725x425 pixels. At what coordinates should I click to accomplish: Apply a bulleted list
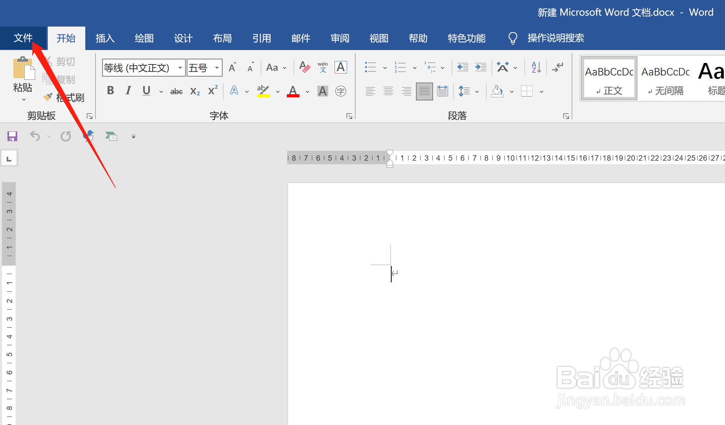click(371, 67)
